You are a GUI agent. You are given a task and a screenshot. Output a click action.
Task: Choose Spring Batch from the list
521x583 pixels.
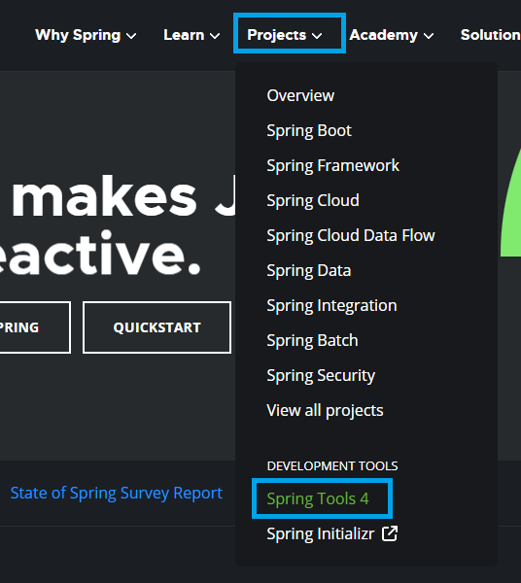coord(312,340)
